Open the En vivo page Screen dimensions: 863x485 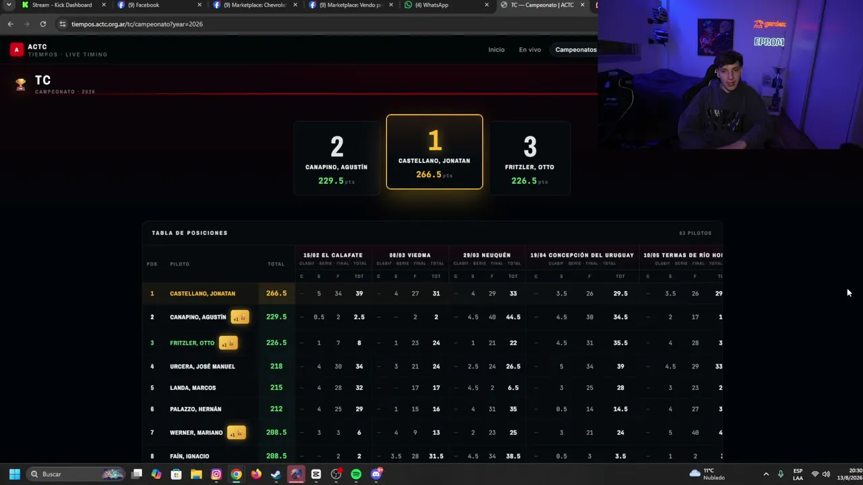(530, 50)
